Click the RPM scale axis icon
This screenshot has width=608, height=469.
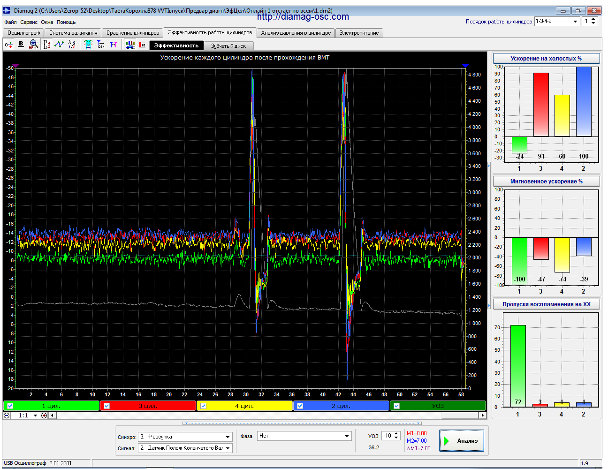(x=46, y=45)
